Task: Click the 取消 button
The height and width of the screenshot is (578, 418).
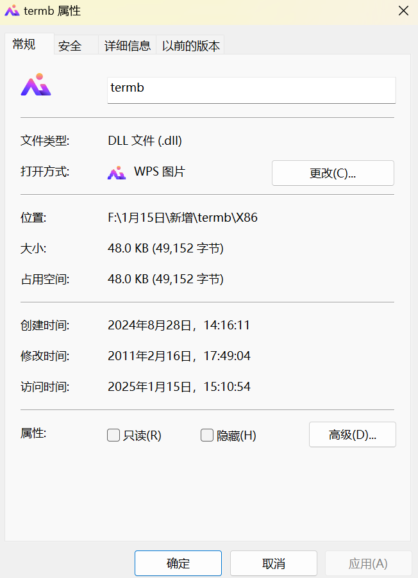Action: tap(274, 563)
